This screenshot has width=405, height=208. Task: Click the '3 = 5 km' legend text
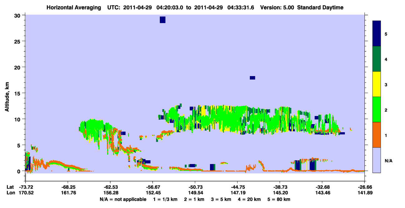pos(222,199)
